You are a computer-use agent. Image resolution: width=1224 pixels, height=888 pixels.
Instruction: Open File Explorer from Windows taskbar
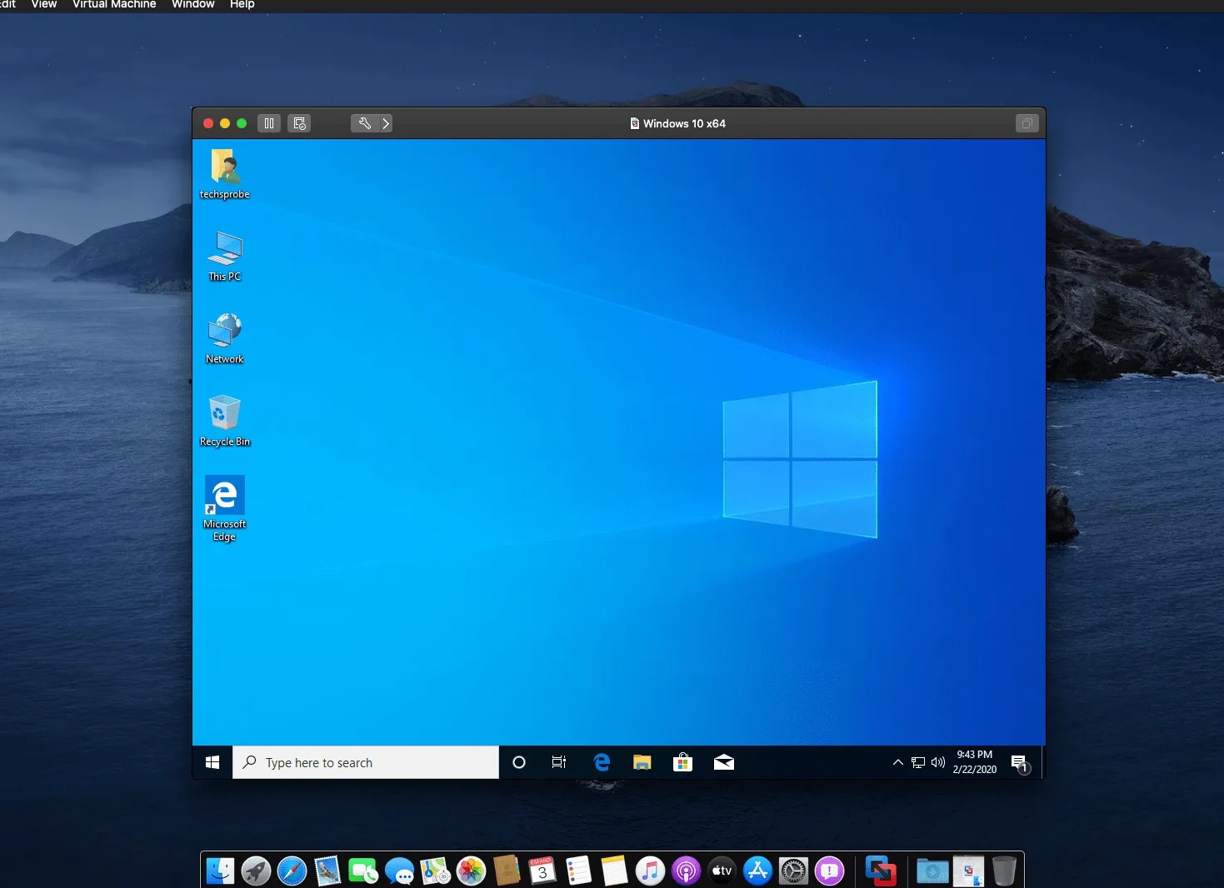tap(642, 762)
